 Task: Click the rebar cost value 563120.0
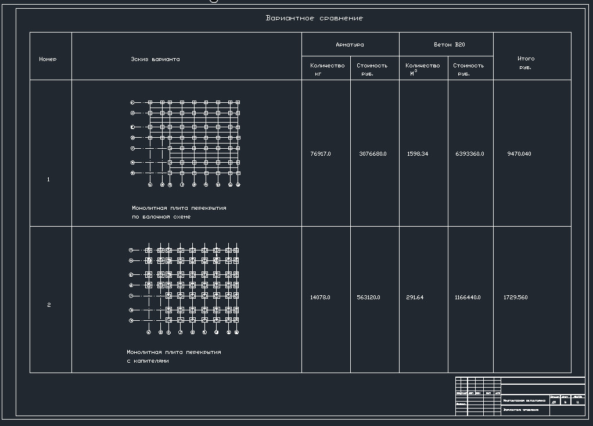click(368, 298)
